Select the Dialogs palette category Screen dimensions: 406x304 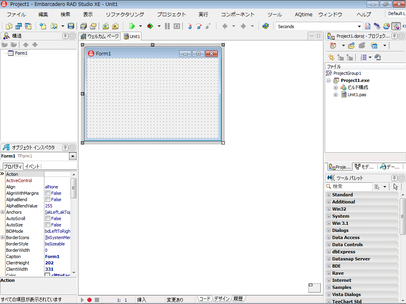(x=362, y=230)
